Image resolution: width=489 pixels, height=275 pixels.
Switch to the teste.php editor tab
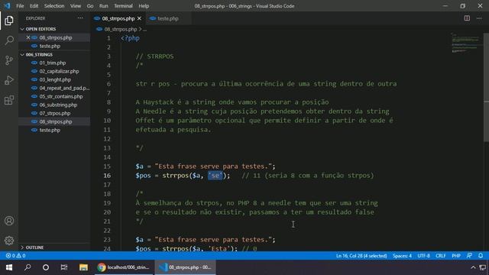pos(168,18)
